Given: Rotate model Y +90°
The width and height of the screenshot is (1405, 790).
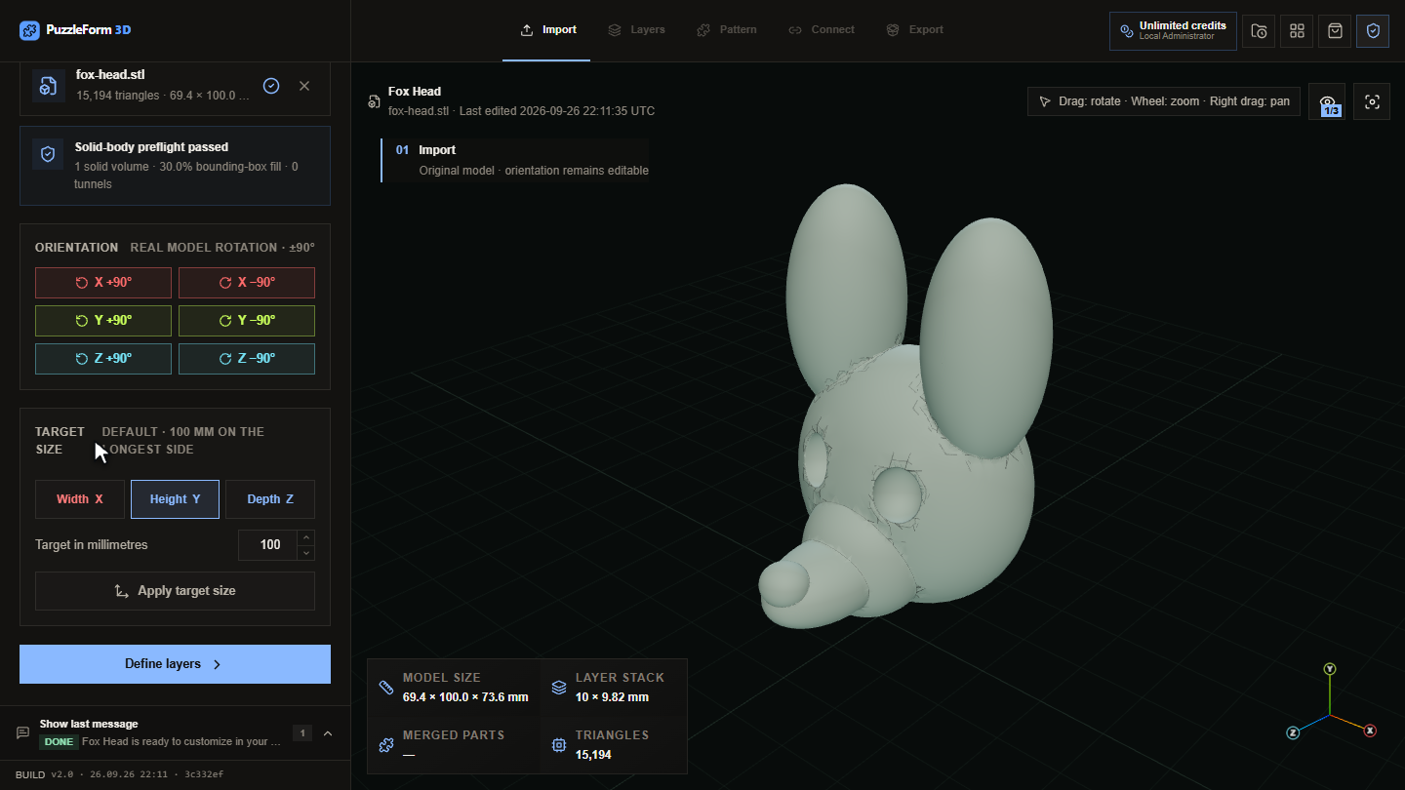Looking at the screenshot, I should point(103,321).
